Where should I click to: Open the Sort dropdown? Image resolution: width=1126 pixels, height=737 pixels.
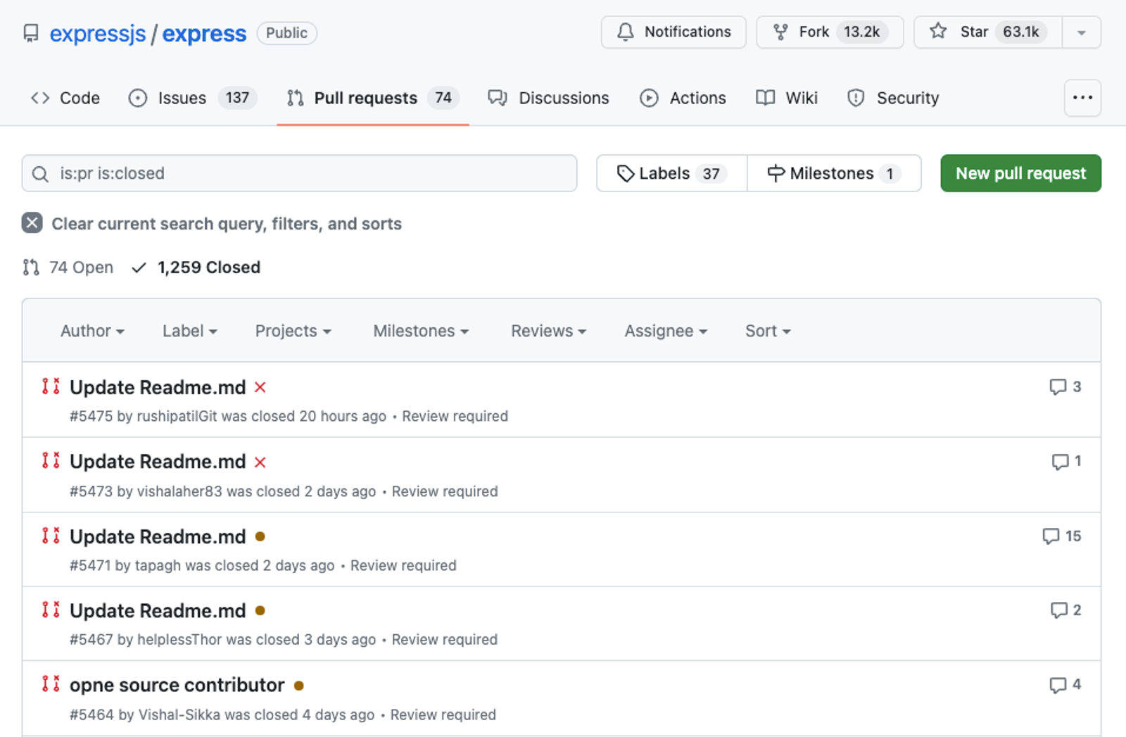point(768,331)
